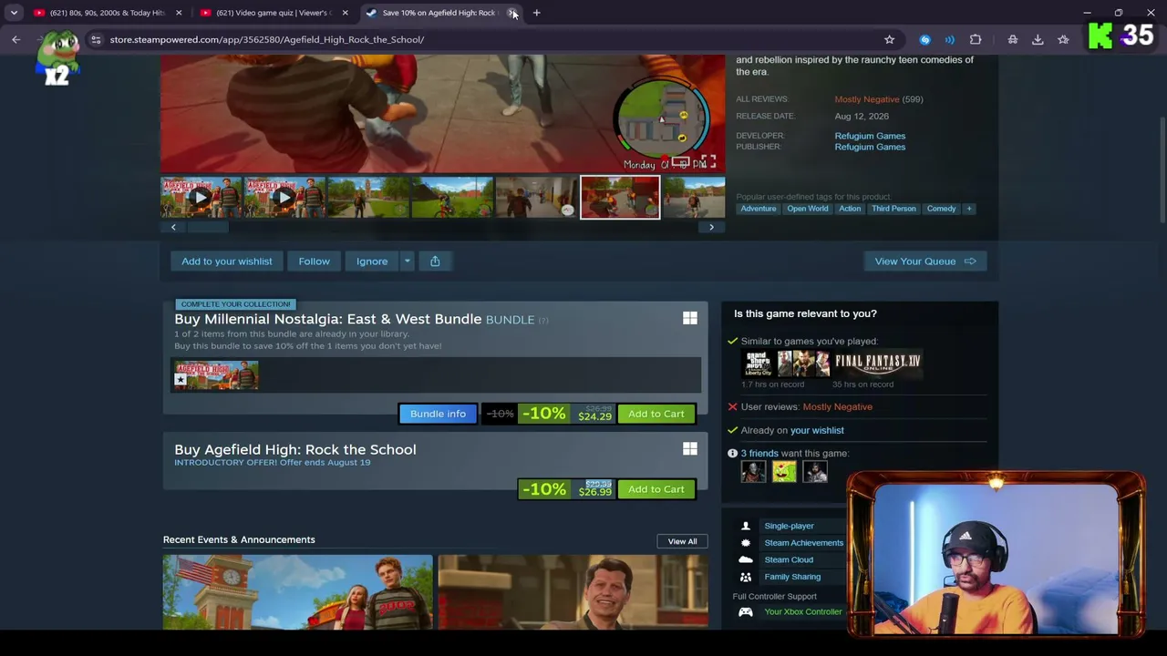The width and height of the screenshot is (1167, 656).
Task: Select the highlighted red screenshot thumbnail
Action: pos(620,198)
